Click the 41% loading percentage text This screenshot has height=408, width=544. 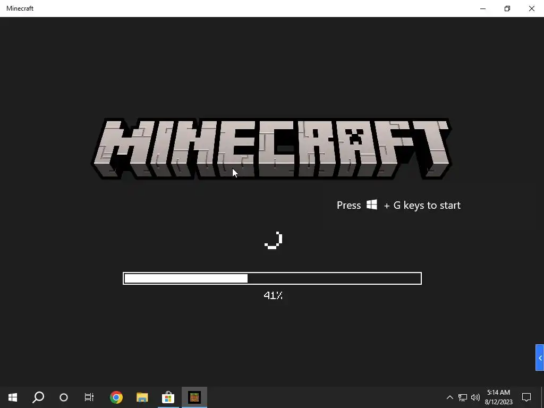(x=273, y=295)
